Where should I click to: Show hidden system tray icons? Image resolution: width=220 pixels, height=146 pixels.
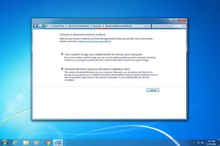[x=194, y=142]
